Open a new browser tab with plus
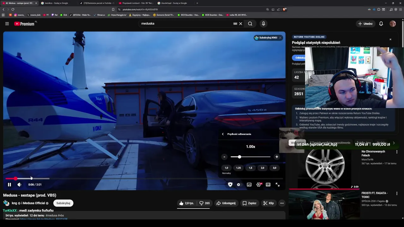 pos(197,3)
